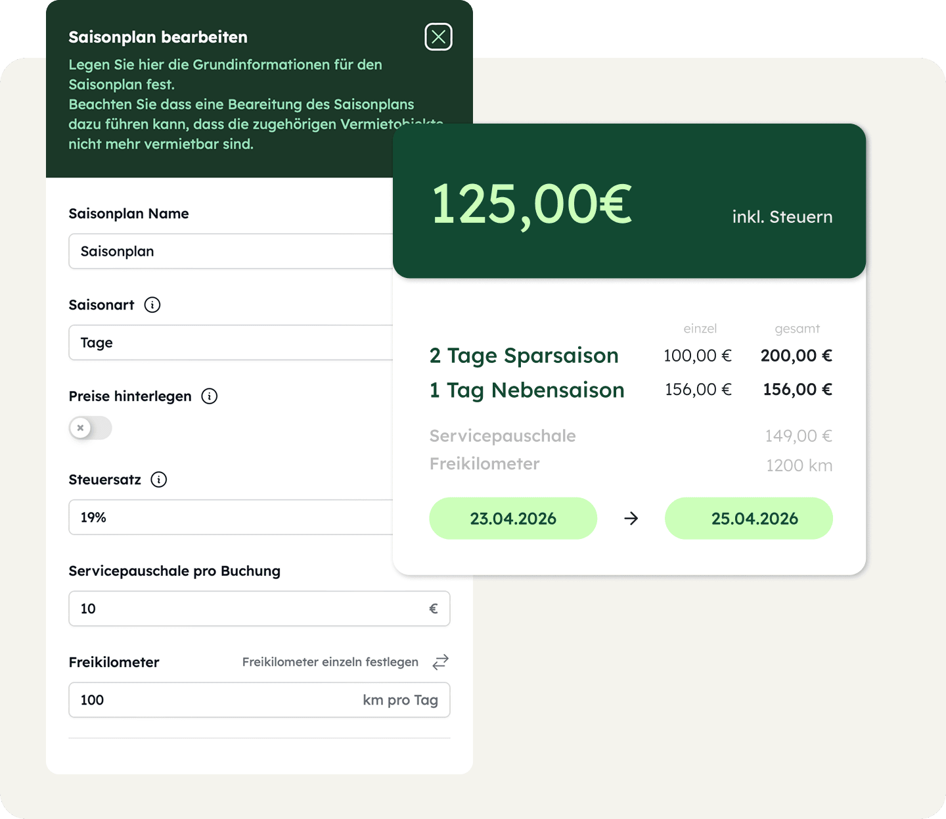Viewport: 946px width, 819px height.
Task: Click the Saisonplan Name input field
Action: (x=230, y=251)
